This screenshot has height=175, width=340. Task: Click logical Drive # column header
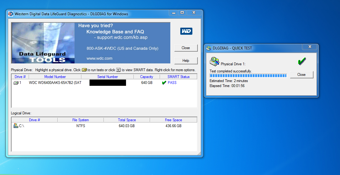35,120
